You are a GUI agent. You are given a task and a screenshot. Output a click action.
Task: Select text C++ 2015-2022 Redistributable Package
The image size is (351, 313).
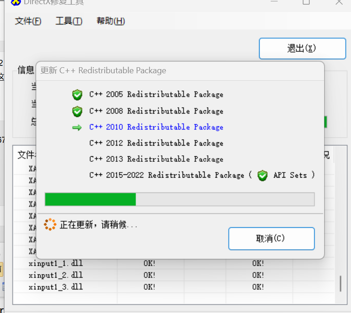[167, 175]
